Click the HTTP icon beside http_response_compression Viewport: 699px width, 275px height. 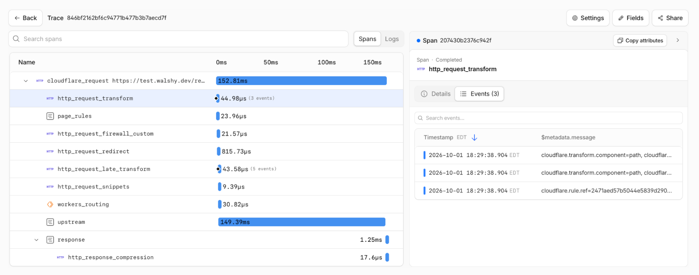[60, 258]
